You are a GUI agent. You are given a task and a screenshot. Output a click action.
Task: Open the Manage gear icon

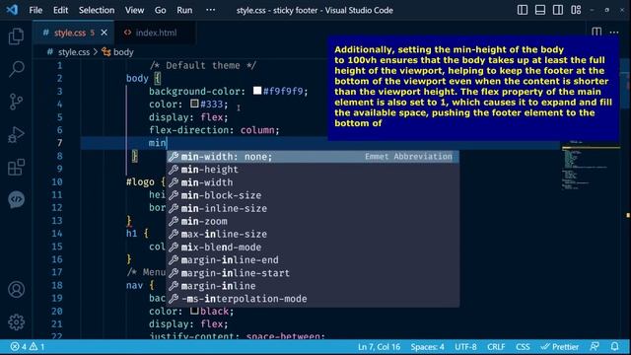tap(16, 322)
